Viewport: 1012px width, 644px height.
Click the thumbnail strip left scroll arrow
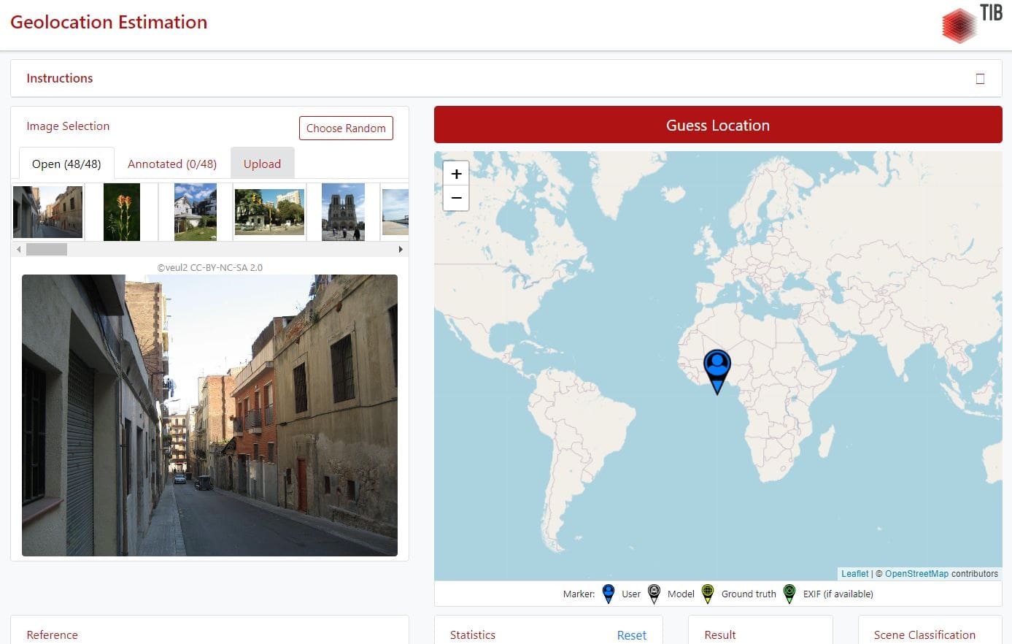[19, 249]
